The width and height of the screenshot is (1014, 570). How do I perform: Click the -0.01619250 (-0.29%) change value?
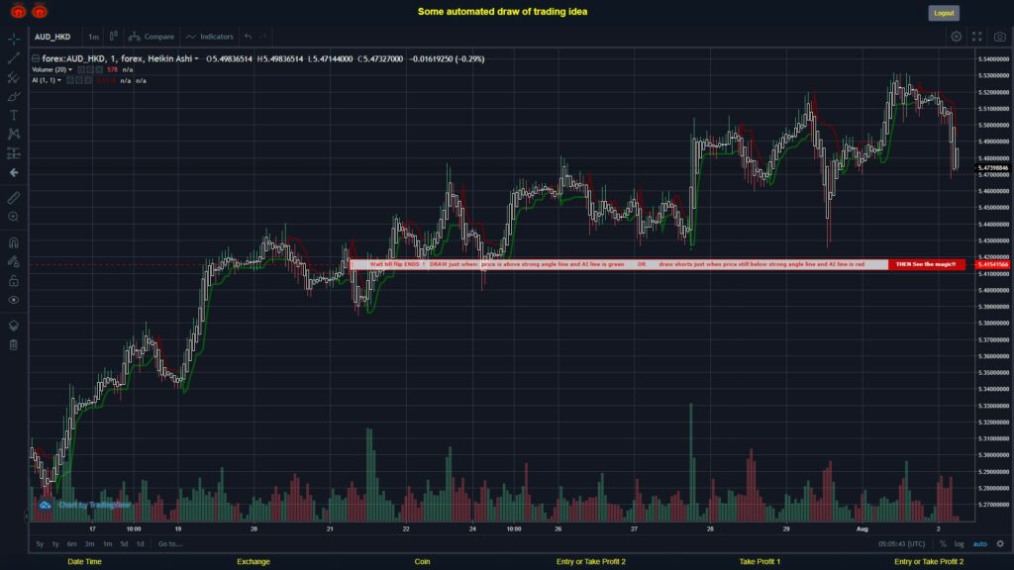point(447,58)
